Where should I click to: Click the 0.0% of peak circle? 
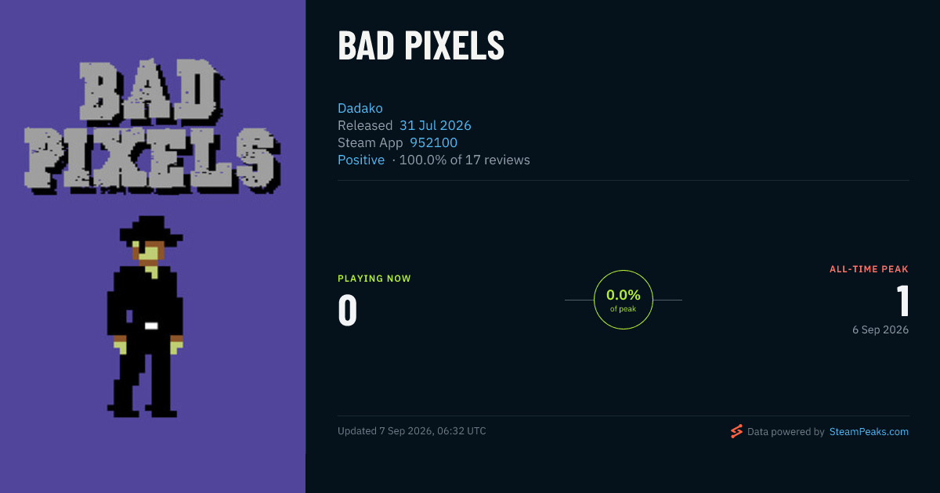point(624,300)
